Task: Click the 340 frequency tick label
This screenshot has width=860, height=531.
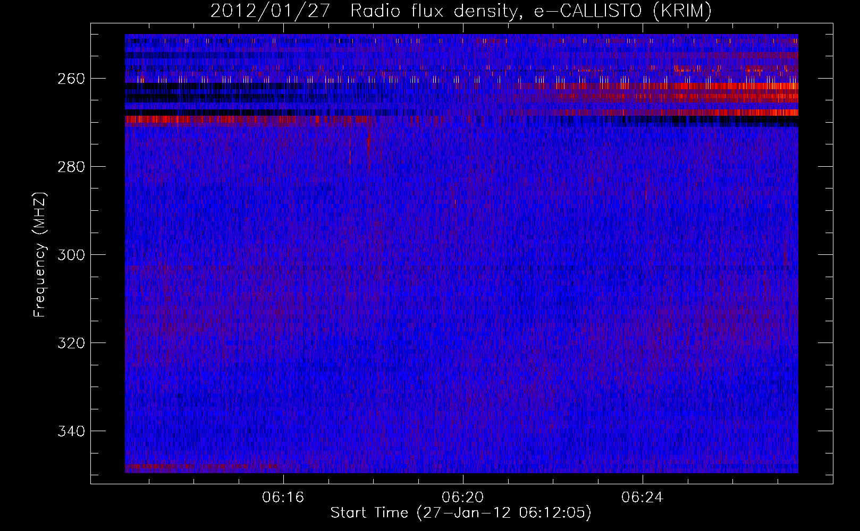Action: 71,431
